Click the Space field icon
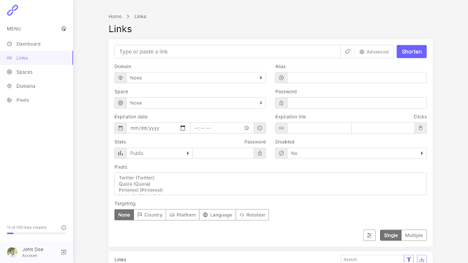 tap(121, 103)
